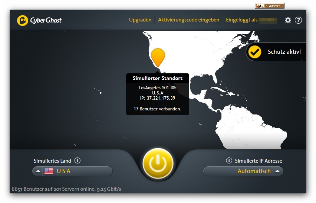Click Eingeloggt als account link

tap(251, 20)
